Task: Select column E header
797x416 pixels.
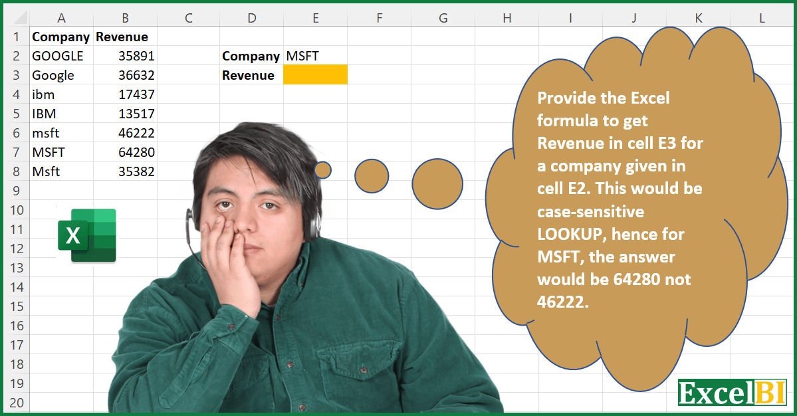Action: pos(316,18)
